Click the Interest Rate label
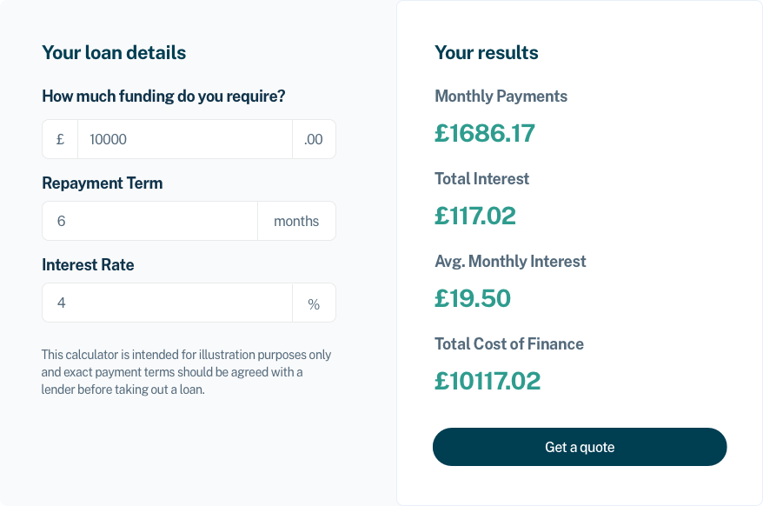This screenshot has height=506, width=763. (88, 264)
